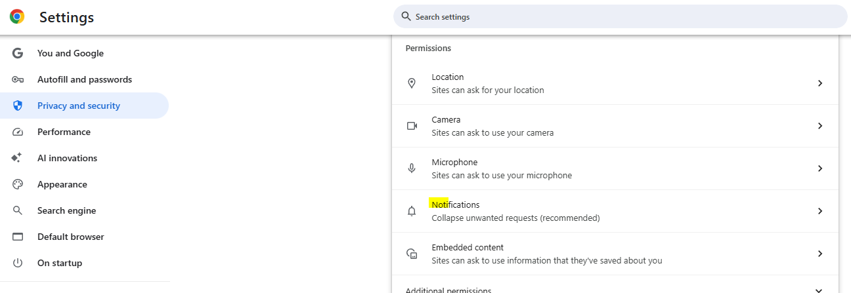Image resolution: width=851 pixels, height=293 pixels.
Task: Click the search magnifier in settings bar
Action: point(406,16)
